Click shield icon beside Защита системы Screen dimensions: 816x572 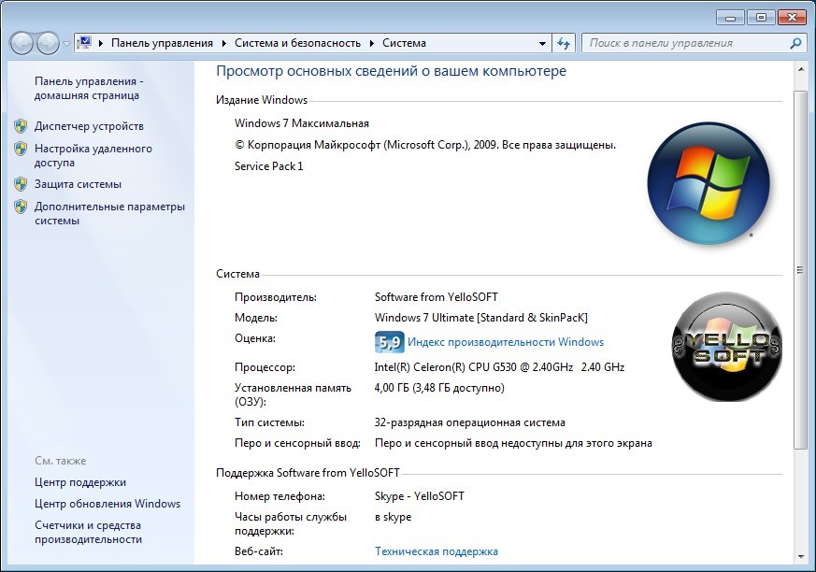pyautogui.click(x=21, y=184)
